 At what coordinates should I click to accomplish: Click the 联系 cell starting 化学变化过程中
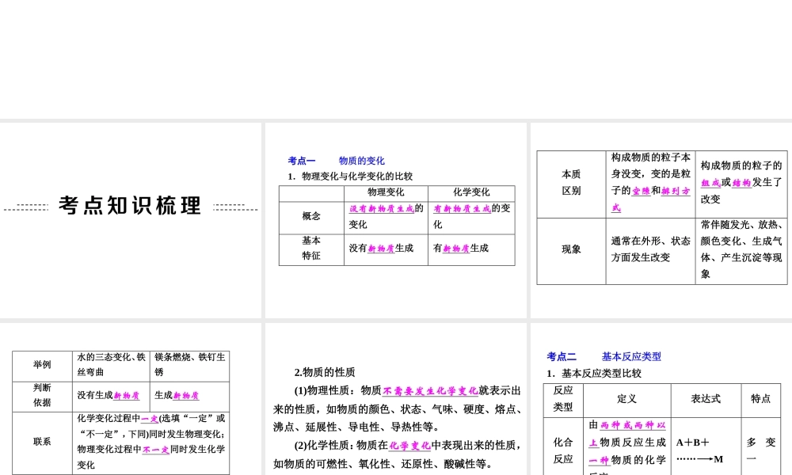(x=151, y=443)
